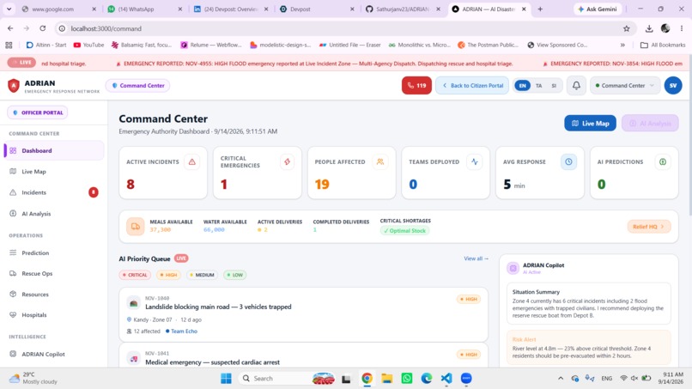Click the notification bell icon

[576, 86]
